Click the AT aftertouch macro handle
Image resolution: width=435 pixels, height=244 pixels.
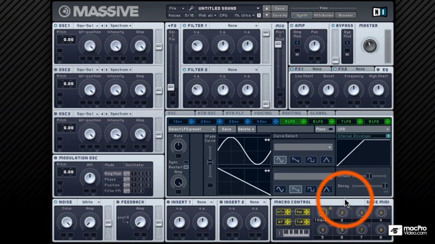[x=288, y=222]
